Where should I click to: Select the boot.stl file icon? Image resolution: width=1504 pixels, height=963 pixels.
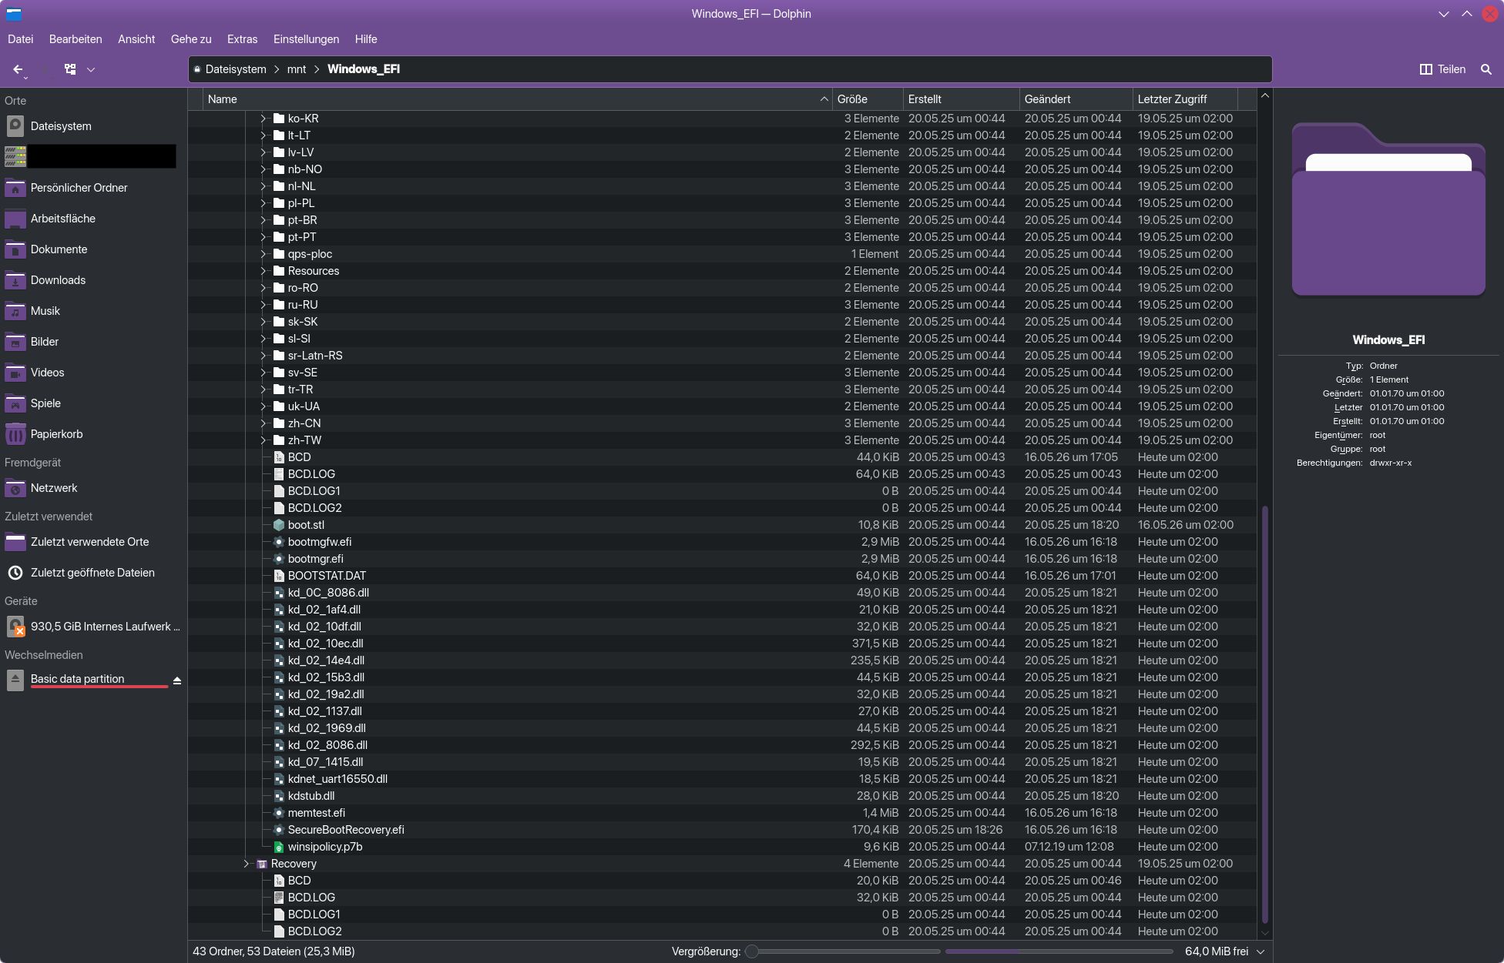pyautogui.click(x=279, y=525)
